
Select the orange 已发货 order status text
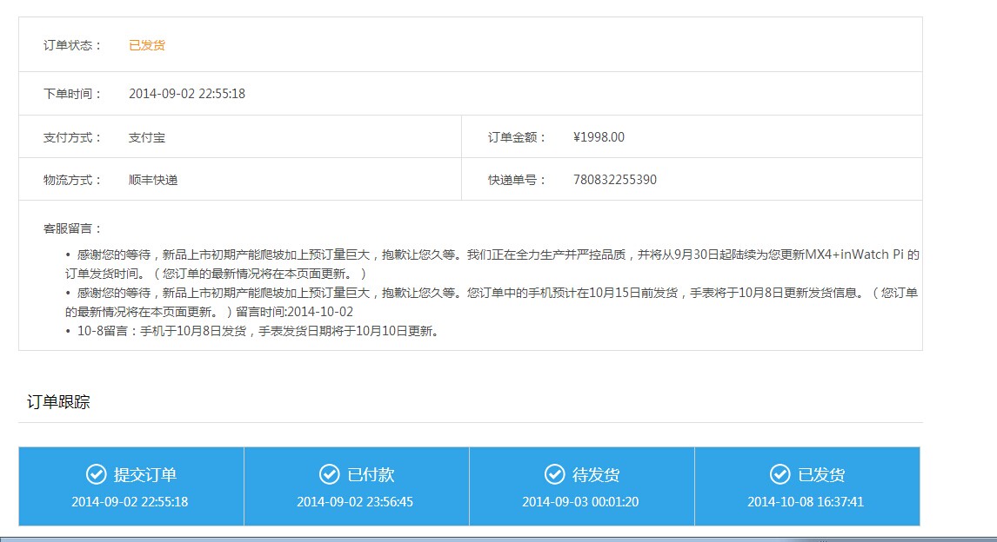pyautogui.click(x=147, y=45)
